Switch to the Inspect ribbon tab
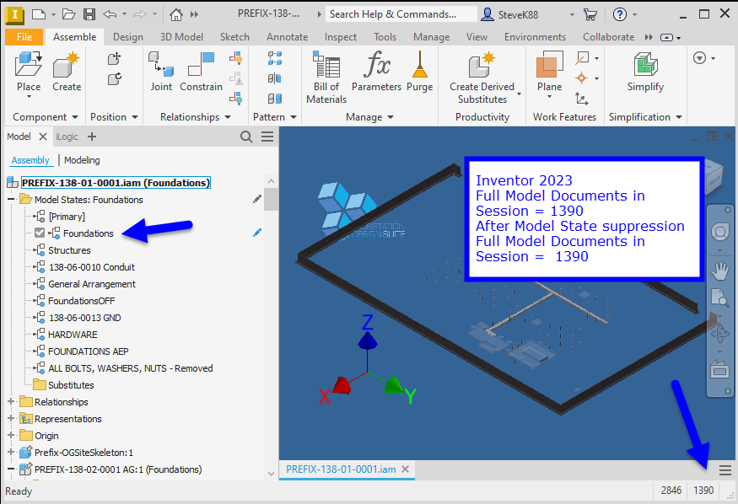This screenshot has height=504, width=738. click(340, 37)
